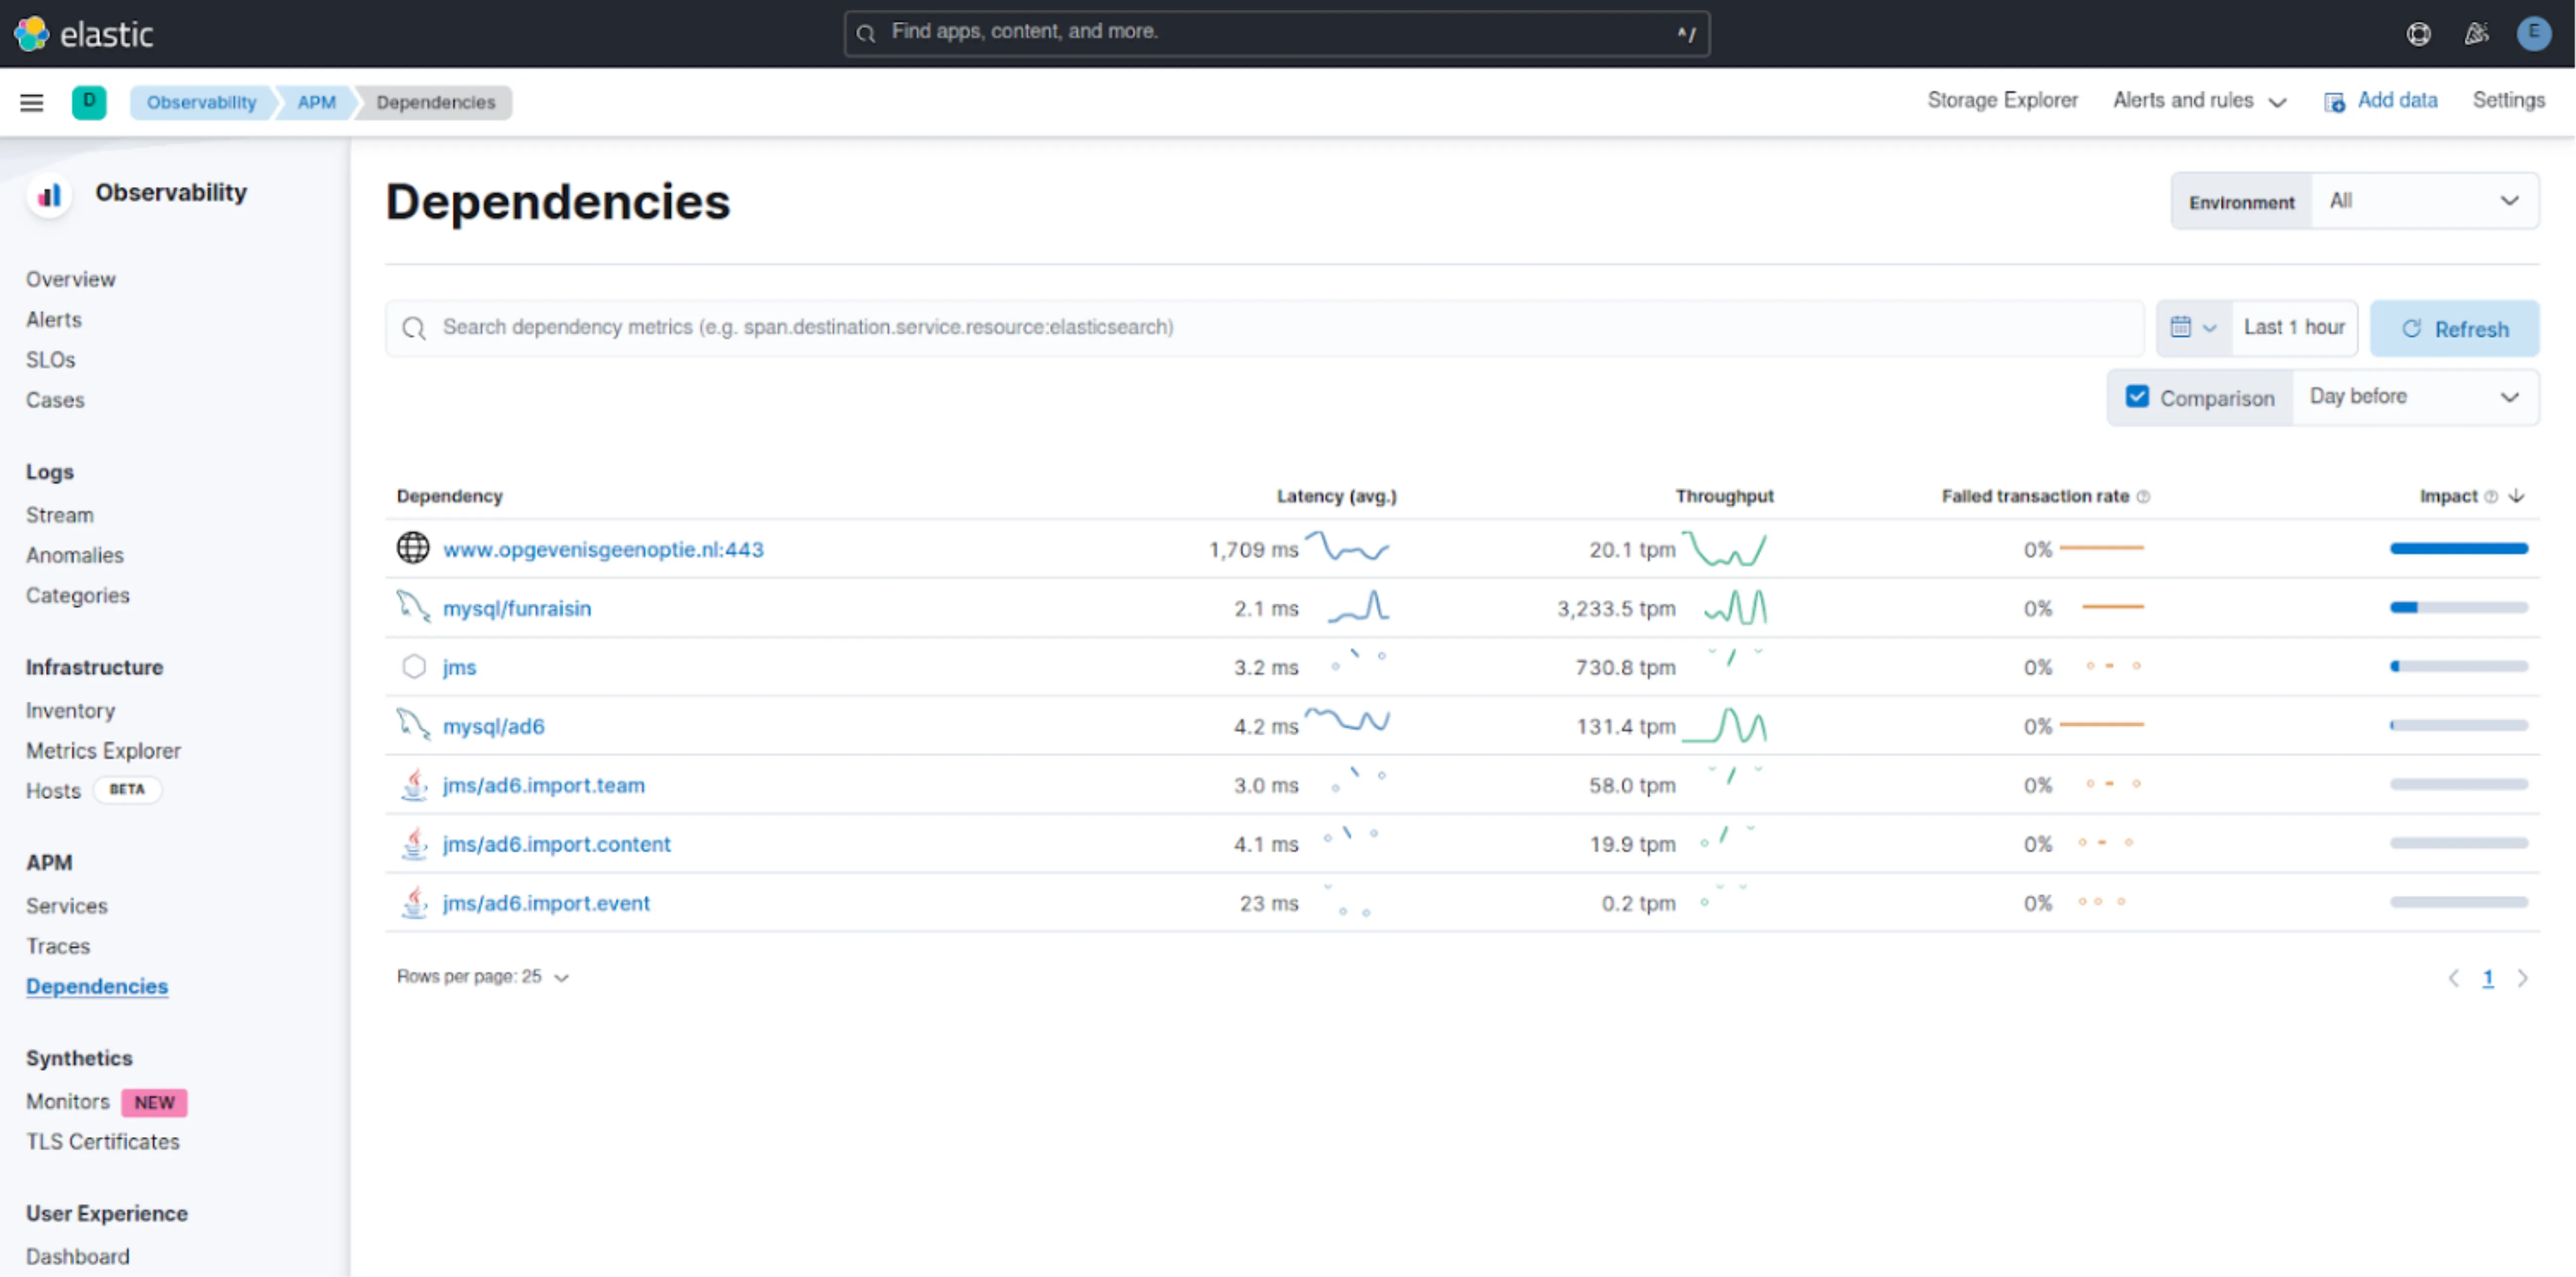Open Settings in the top bar
The width and height of the screenshot is (2576, 1277).
tap(2508, 100)
